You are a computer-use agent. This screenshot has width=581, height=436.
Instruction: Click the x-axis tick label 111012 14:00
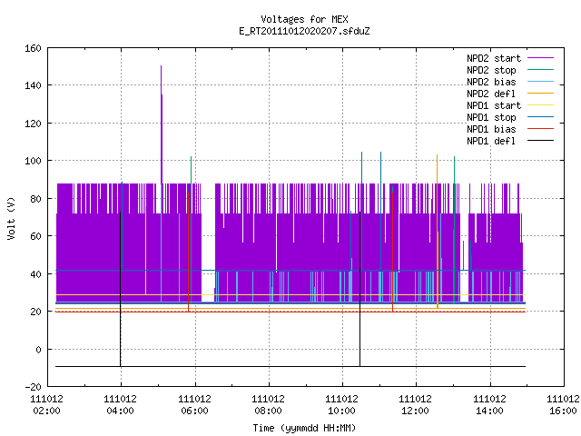click(x=490, y=405)
